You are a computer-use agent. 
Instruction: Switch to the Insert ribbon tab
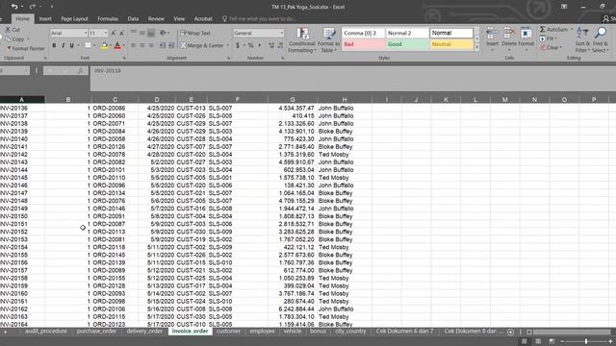(x=45, y=19)
